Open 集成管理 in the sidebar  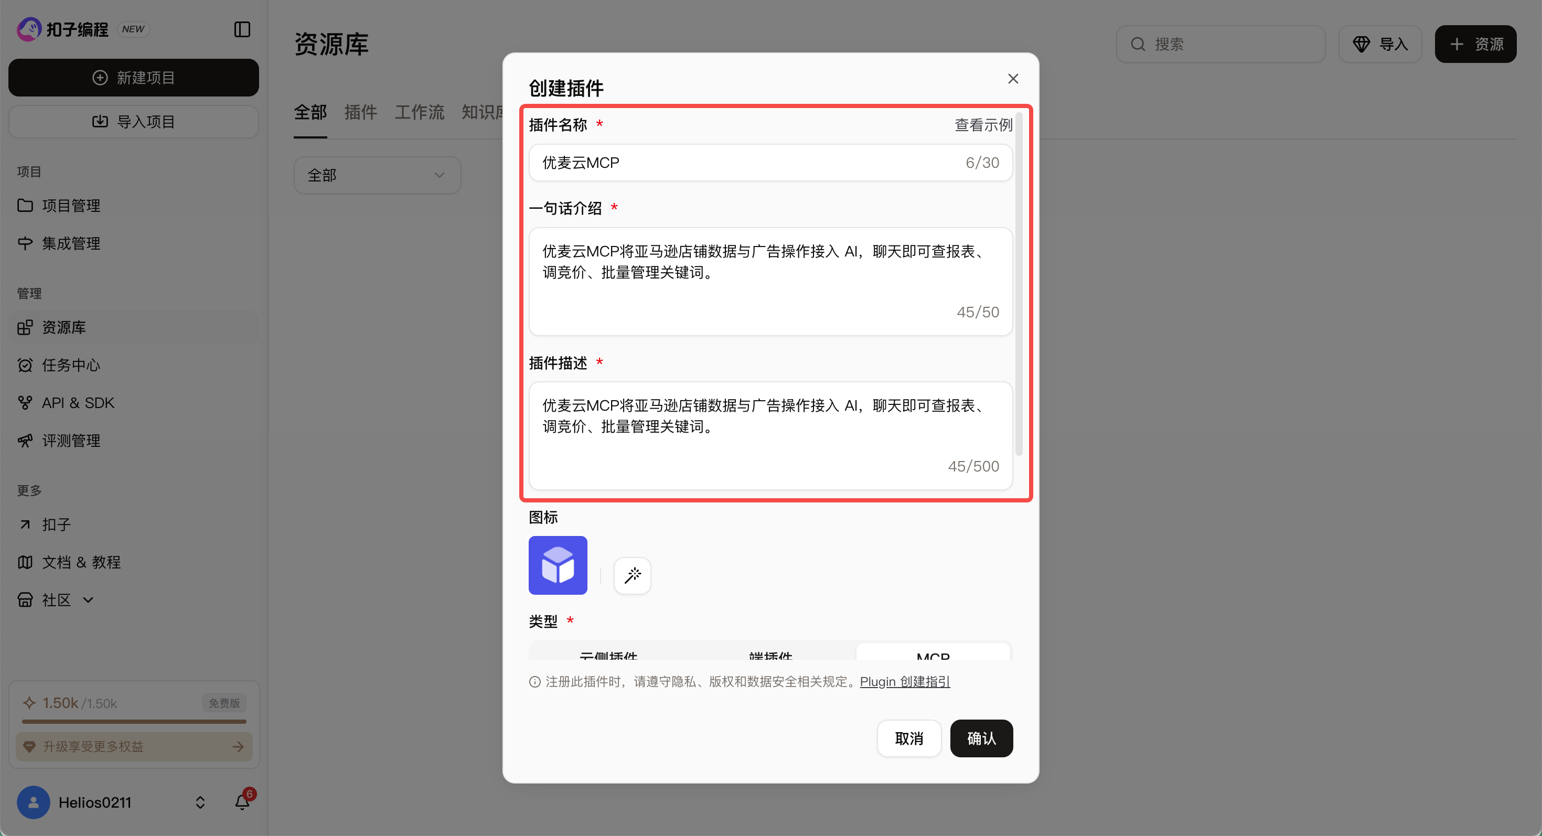pyautogui.click(x=134, y=243)
